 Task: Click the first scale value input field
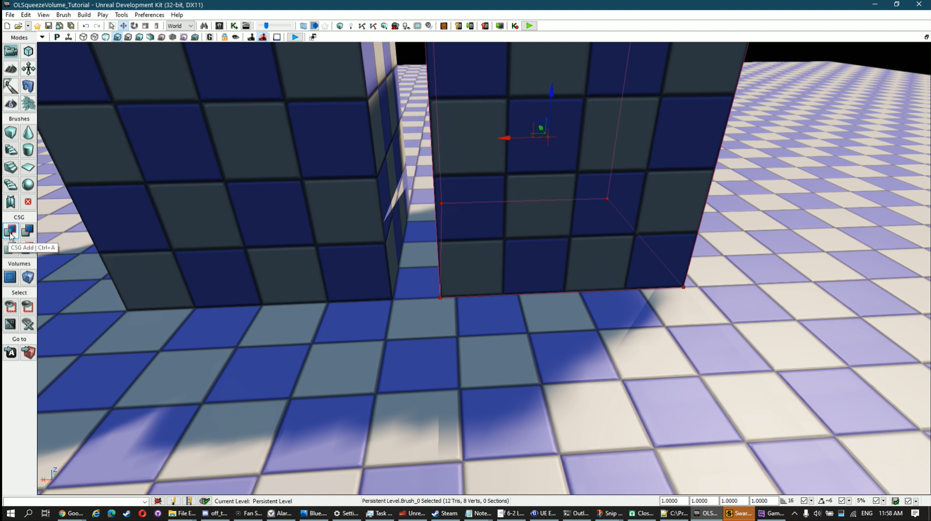(x=673, y=501)
